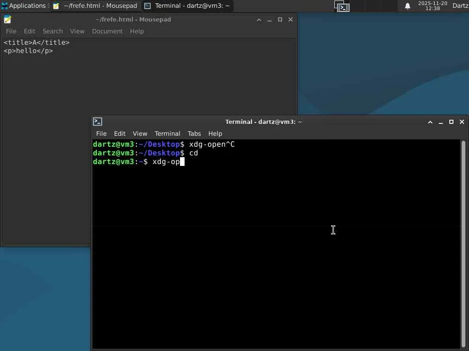Viewport: 469px width, 351px height.
Task: Click the current xdg-op prompt line in Terminal
Action: coord(139,162)
